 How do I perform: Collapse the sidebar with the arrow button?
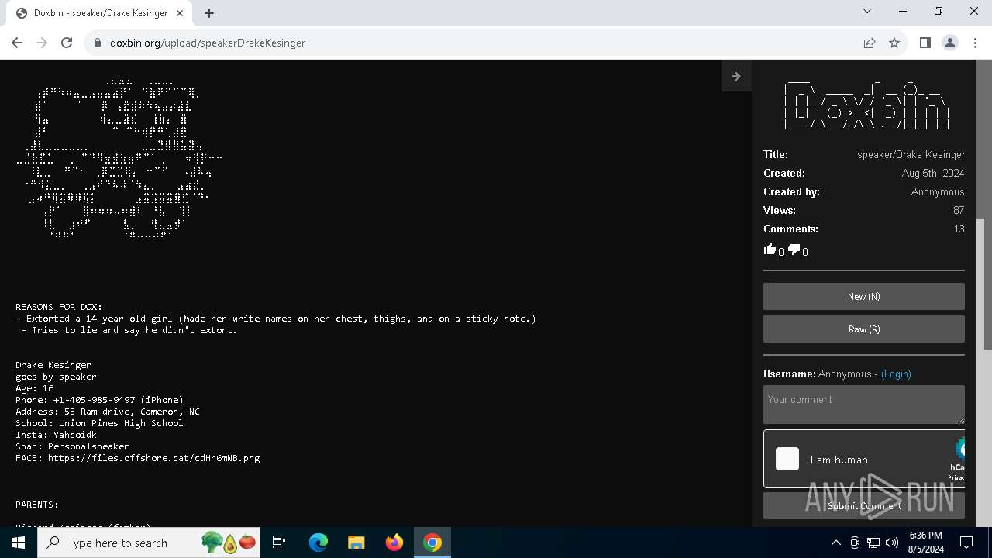(x=736, y=76)
